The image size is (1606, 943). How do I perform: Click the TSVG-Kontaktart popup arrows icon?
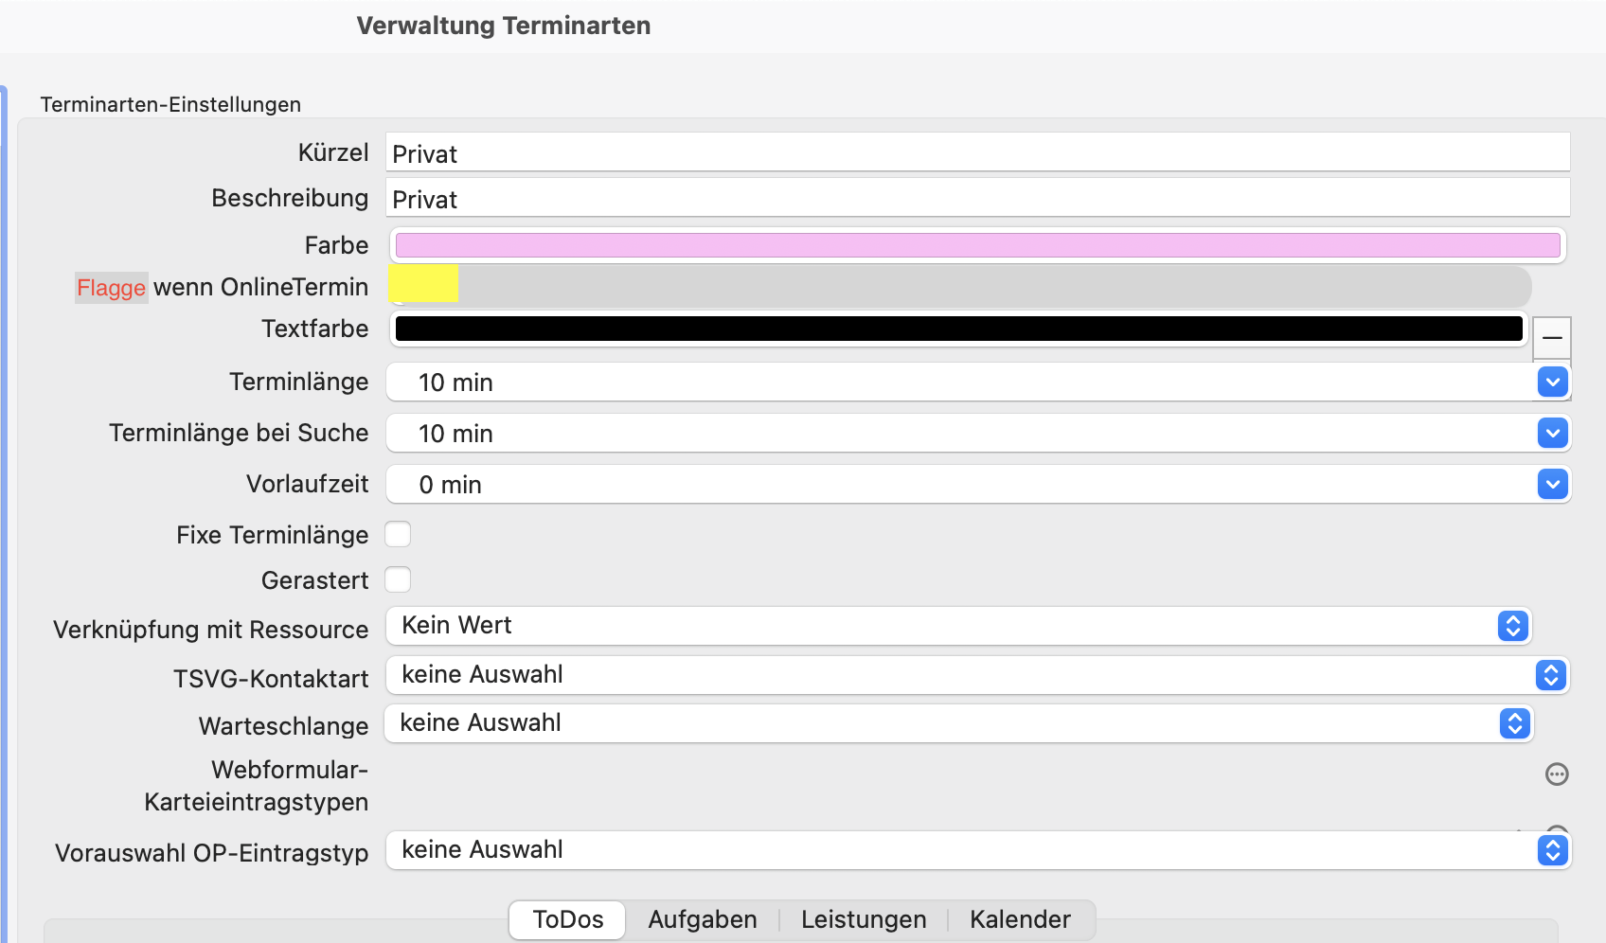pos(1550,675)
